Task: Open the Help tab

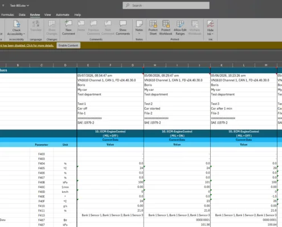Action: pyautogui.click(x=77, y=15)
